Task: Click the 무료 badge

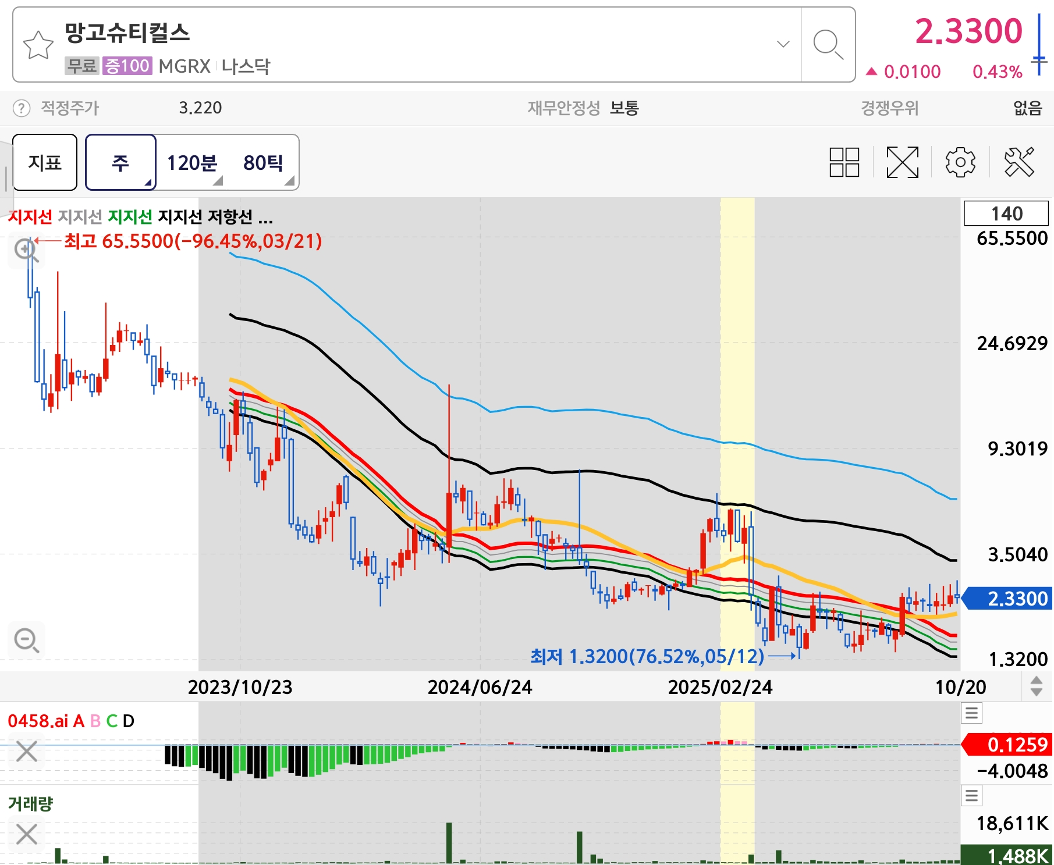Action: [x=81, y=66]
